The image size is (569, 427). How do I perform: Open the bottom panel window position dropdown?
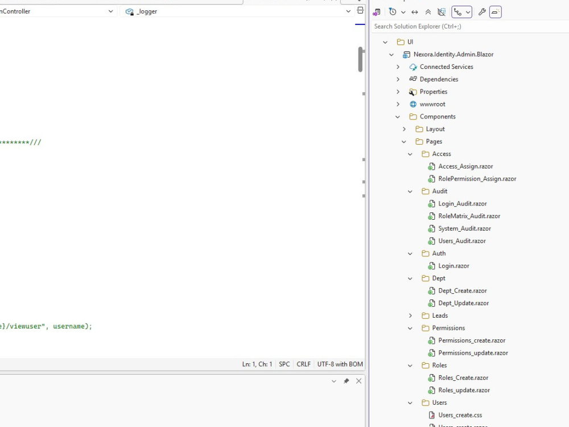[x=334, y=381]
